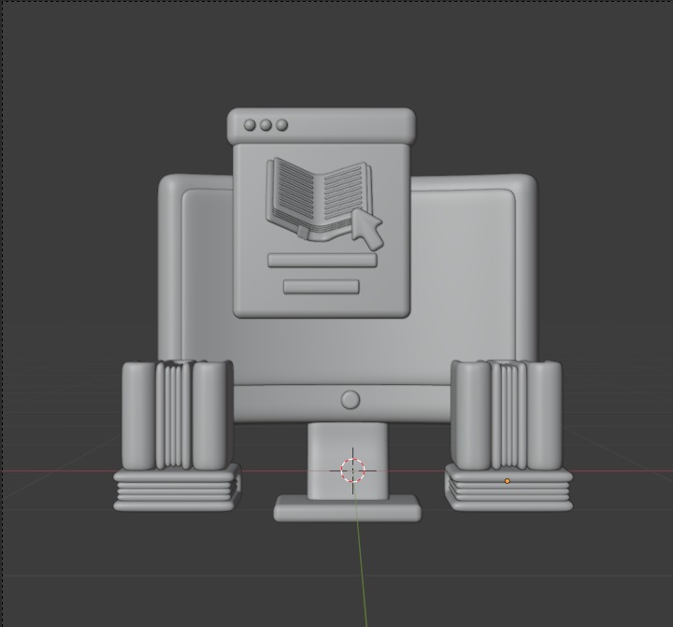
Task: Select the popup window title bar block
Action: click(322, 126)
